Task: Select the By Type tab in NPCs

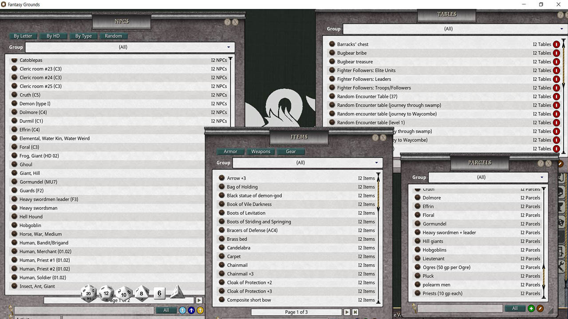Action: point(83,36)
